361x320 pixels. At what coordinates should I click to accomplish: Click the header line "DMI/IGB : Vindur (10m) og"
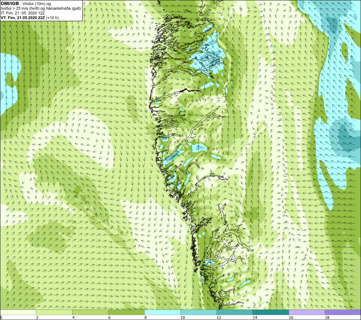(x=26, y=4)
